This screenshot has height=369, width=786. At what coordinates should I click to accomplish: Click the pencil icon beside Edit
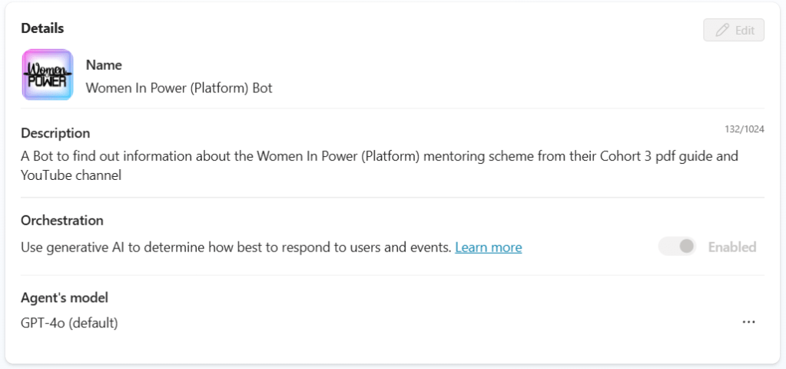coord(722,30)
